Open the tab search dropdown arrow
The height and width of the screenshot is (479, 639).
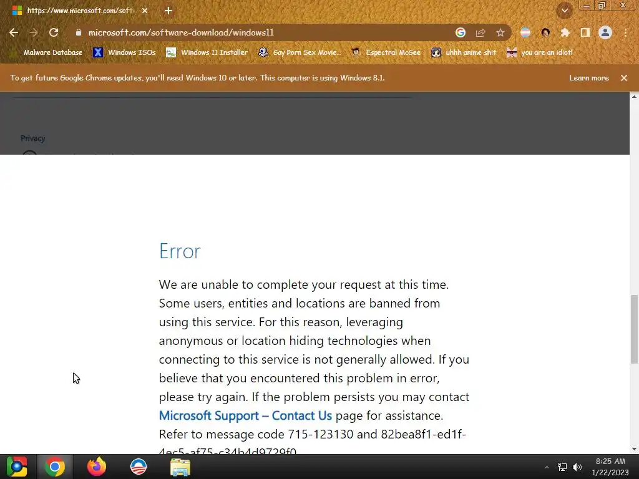tap(565, 11)
